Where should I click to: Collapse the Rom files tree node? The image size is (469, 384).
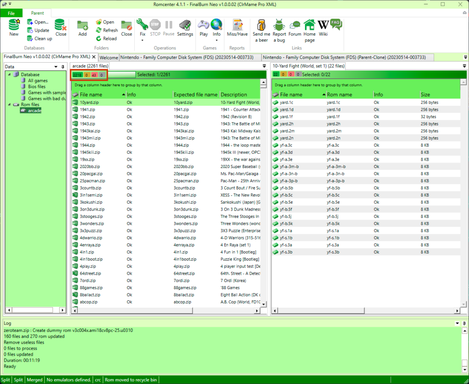(9, 104)
